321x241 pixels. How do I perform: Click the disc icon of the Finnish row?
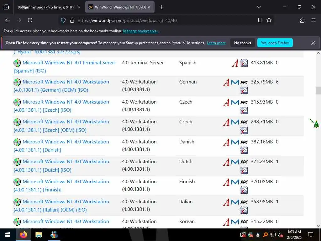(17, 182)
